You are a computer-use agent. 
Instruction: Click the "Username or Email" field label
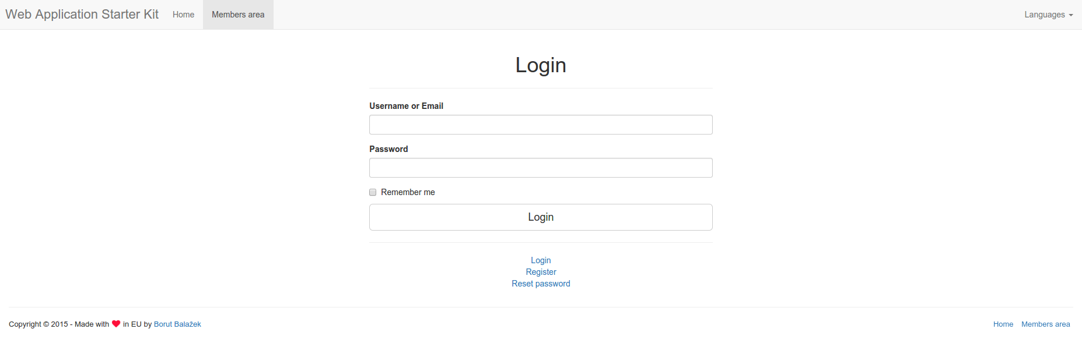tap(406, 106)
